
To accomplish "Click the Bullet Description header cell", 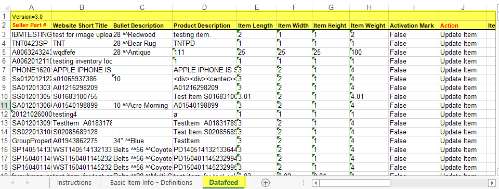I will [142, 25].
